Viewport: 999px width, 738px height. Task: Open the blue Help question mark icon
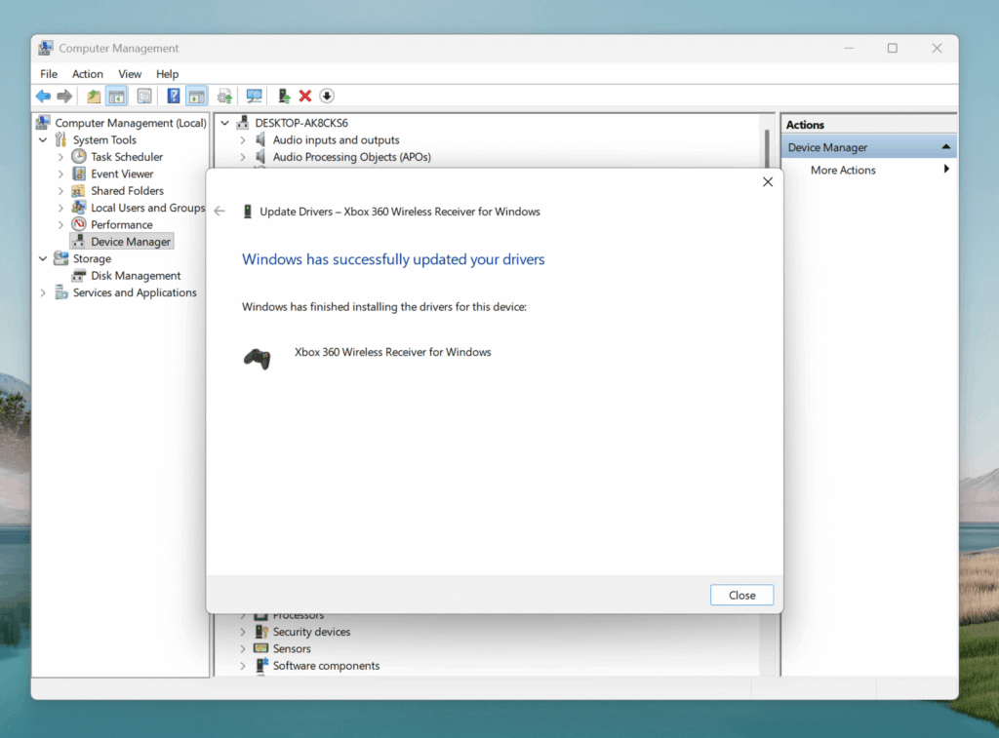point(174,96)
